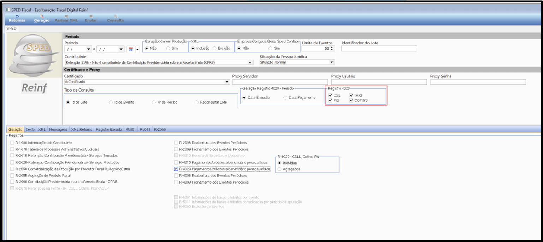This screenshot has height=242, width=543.
Task: Click the disabled Enviar toolbar button
Action: (91, 18)
